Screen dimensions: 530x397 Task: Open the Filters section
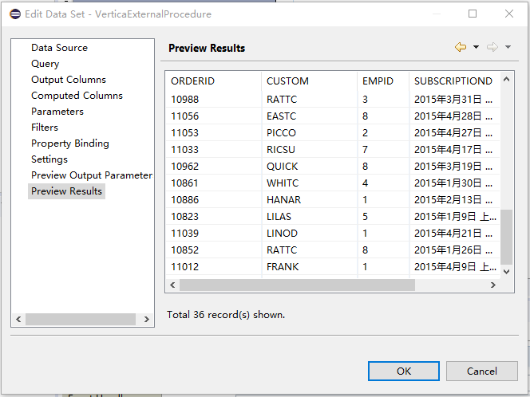click(45, 128)
